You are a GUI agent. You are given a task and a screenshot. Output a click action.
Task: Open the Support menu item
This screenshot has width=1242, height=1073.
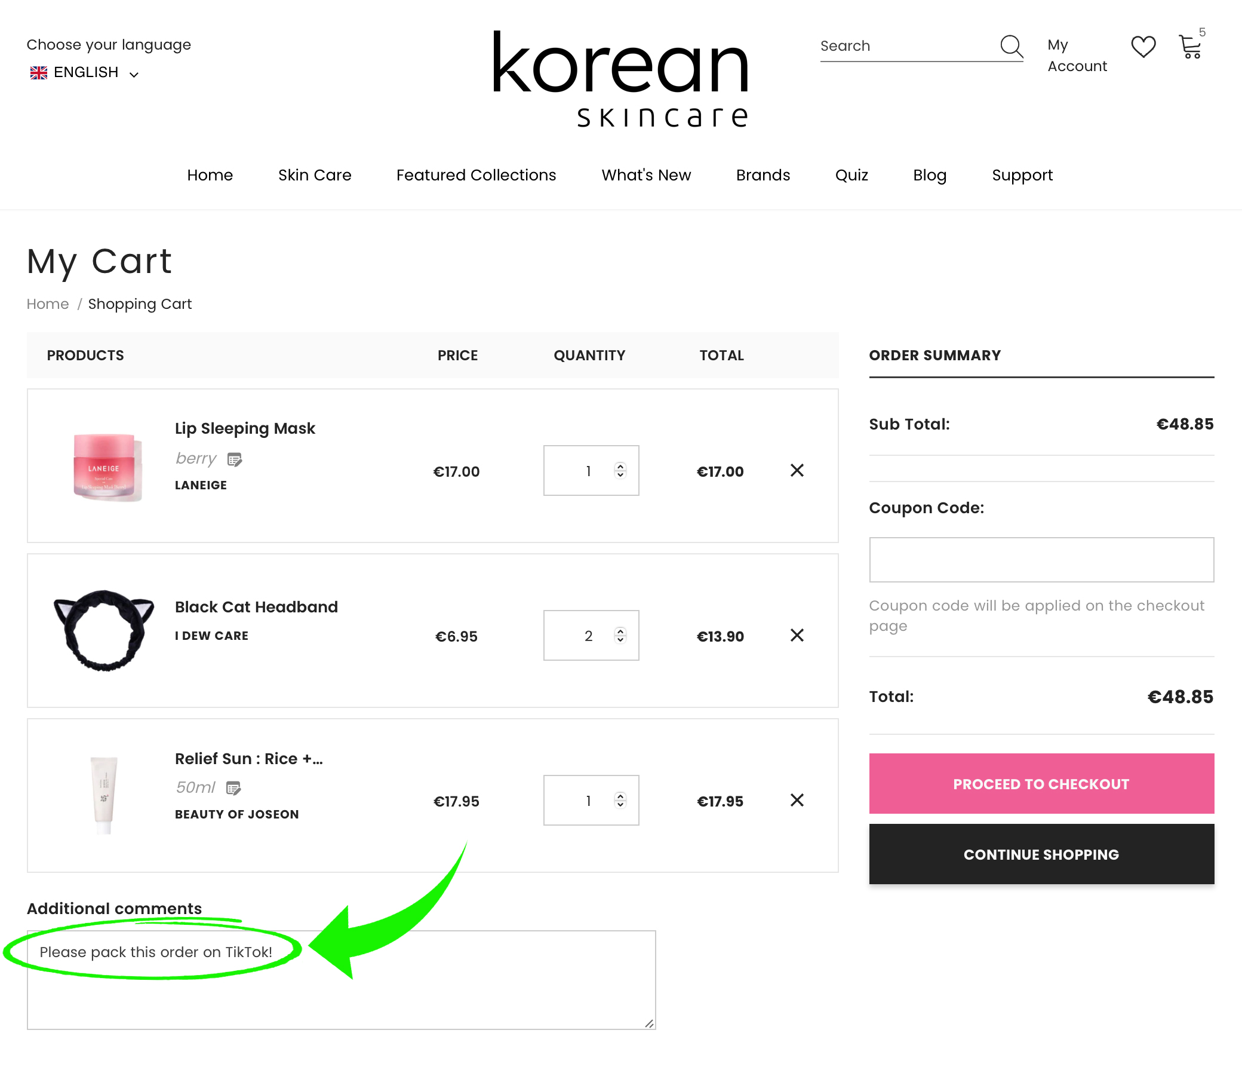(1022, 175)
